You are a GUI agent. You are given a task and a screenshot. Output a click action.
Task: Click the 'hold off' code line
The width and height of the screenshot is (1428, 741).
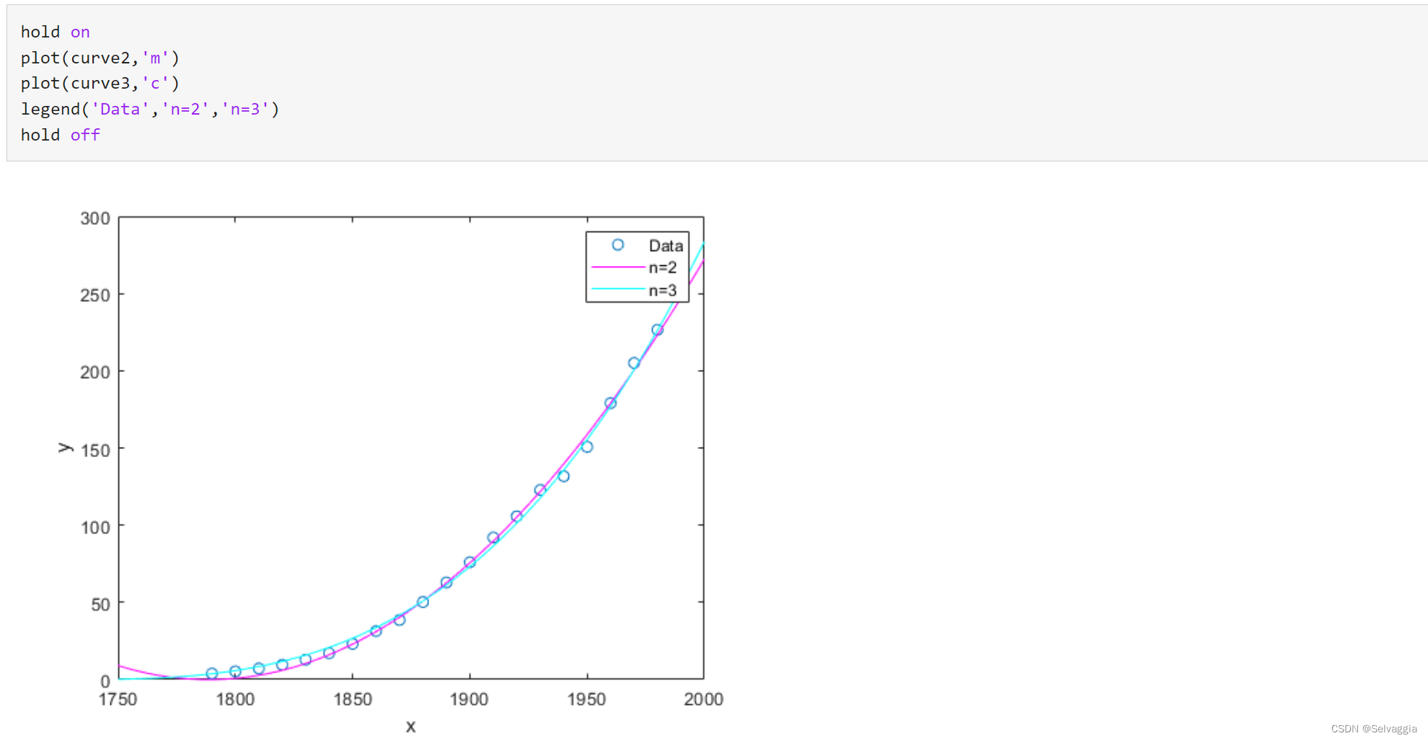(x=61, y=135)
